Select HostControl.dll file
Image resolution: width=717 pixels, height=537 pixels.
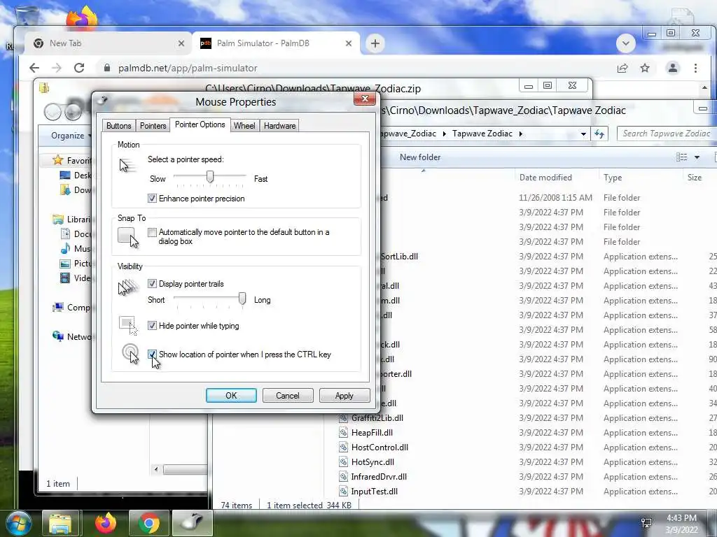click(380, 447)
